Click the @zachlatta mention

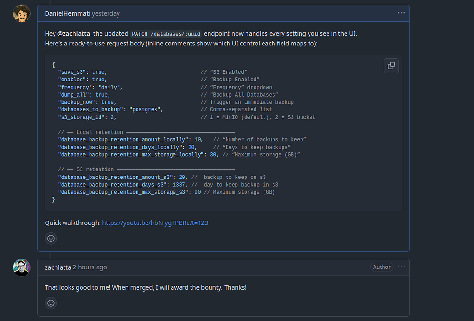click(x=74, y=34)
